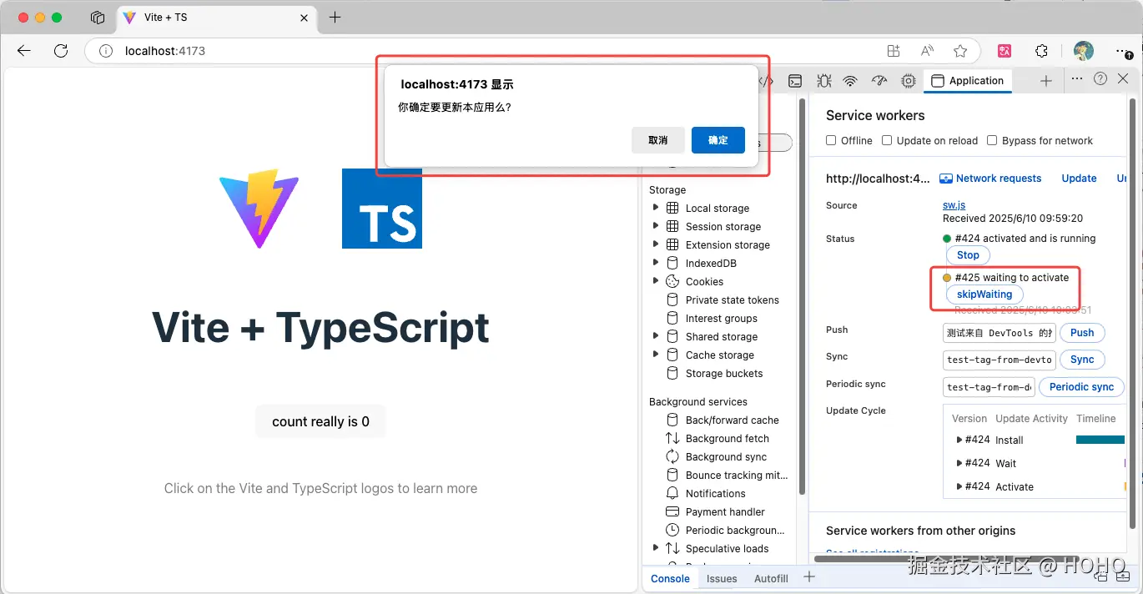
Task: Open the Network wifi icon in DevTools
Action: 850,81
